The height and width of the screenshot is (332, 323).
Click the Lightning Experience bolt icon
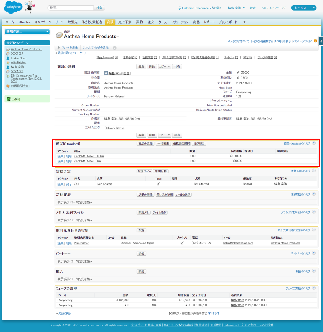[x=180, y=8]
